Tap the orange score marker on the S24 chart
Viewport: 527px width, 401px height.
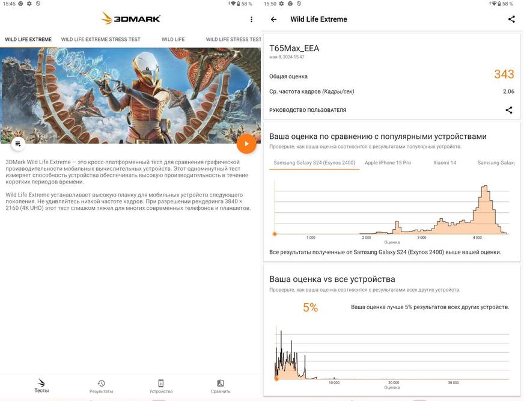coord(275,234)
